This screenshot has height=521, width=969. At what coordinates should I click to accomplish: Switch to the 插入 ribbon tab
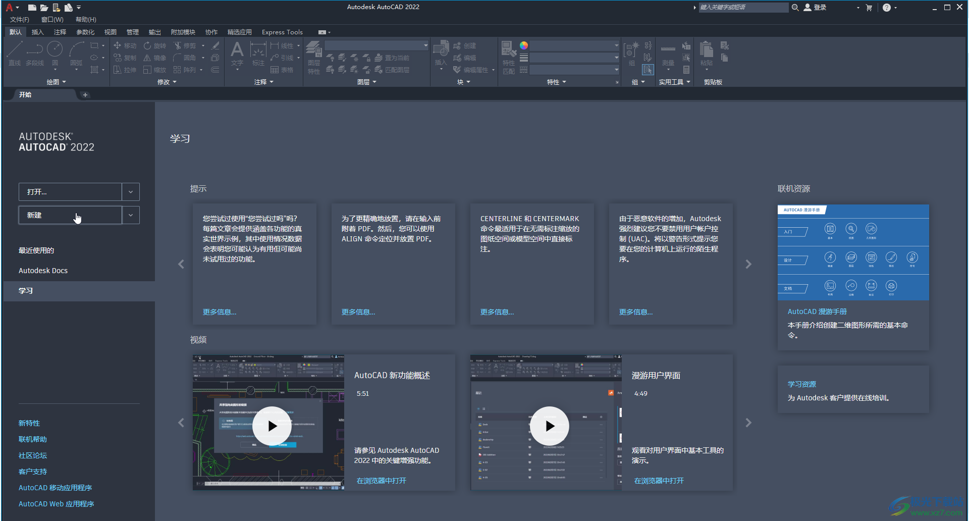pos(38,32)
